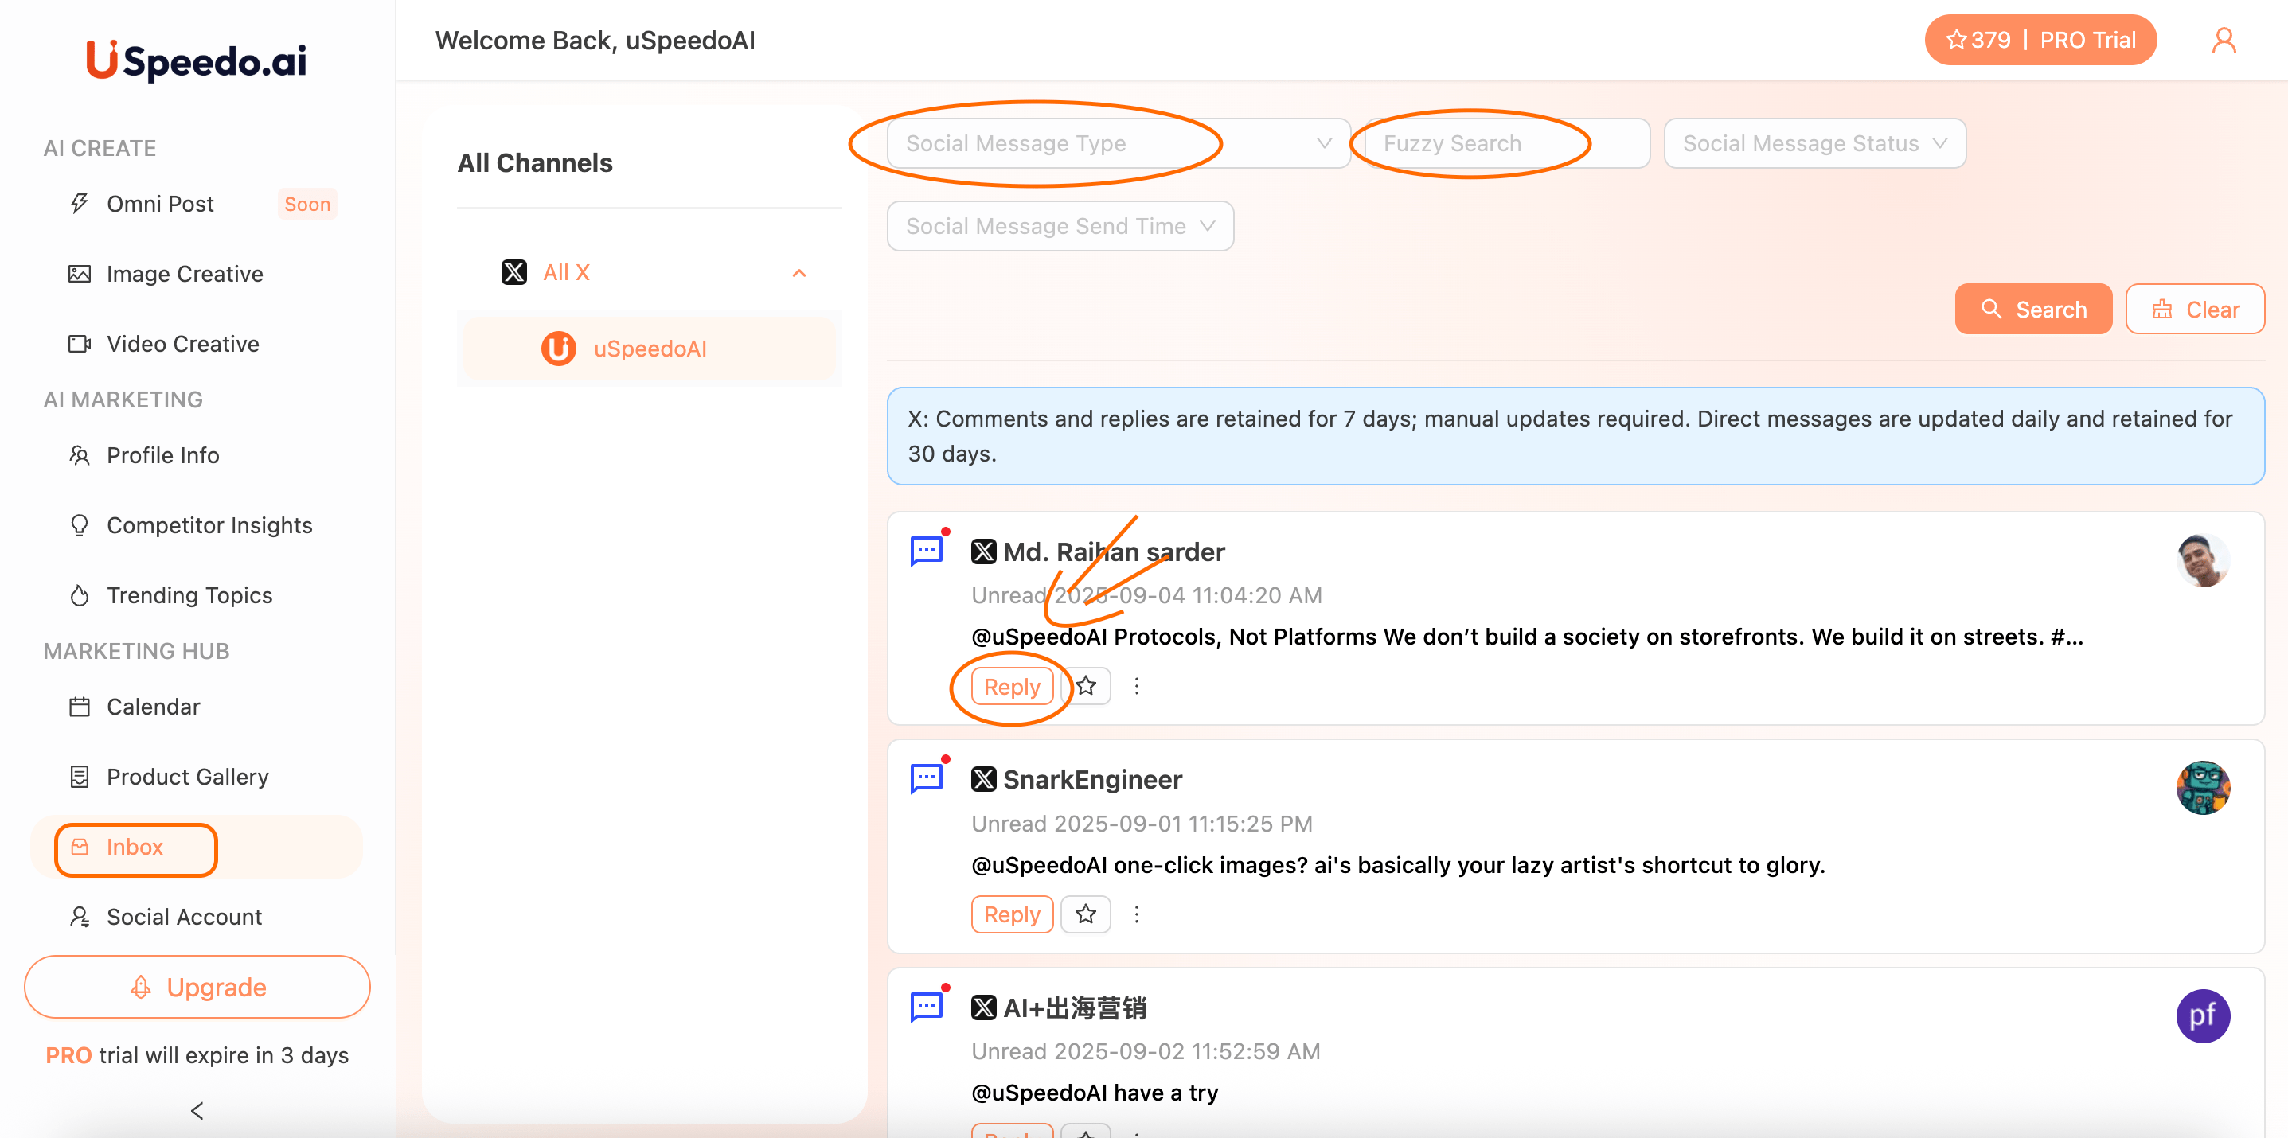
Task: Select the uSpeedoAI channel under All X
Action: pyautogui.click(x=650, y=348)
